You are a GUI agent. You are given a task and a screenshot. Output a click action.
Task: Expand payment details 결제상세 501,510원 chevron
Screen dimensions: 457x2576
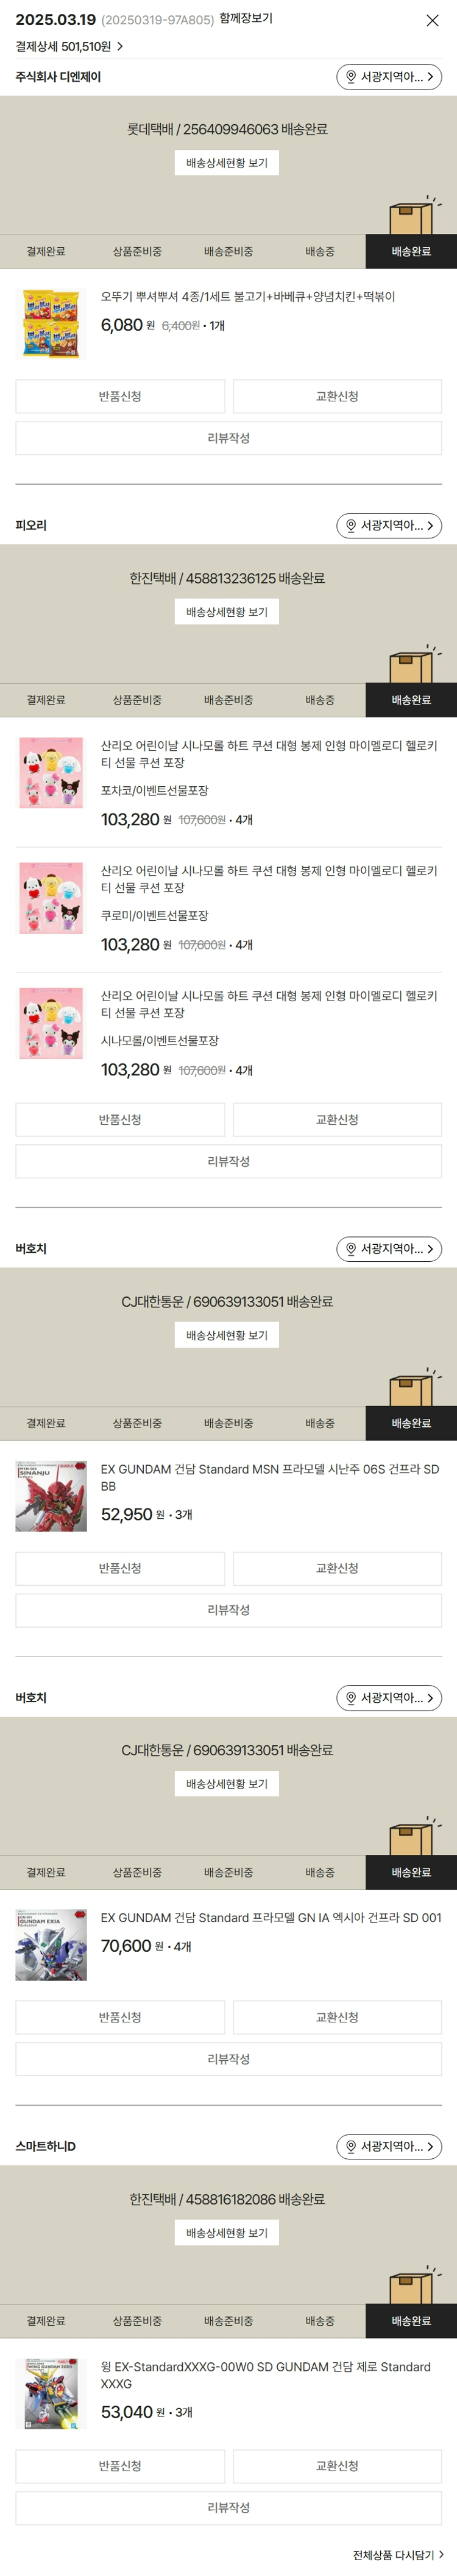click(69, 46)
